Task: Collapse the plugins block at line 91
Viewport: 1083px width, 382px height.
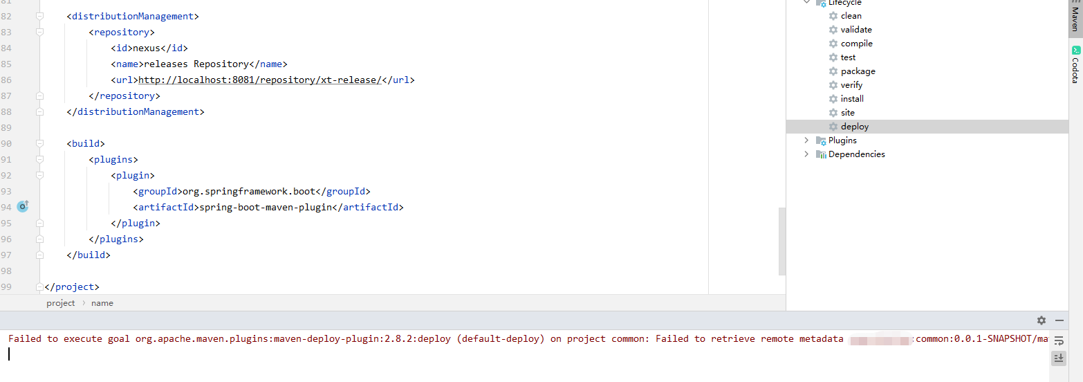Action: [39, 159]
